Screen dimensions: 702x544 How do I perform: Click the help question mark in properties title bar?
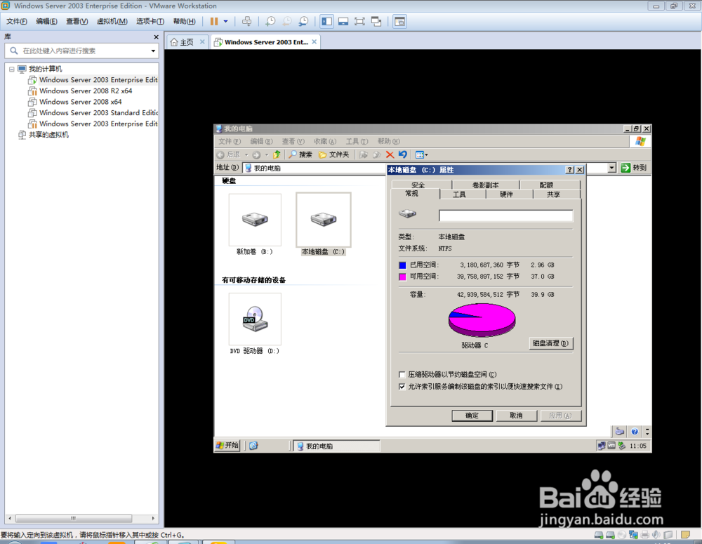pos(569,170)
